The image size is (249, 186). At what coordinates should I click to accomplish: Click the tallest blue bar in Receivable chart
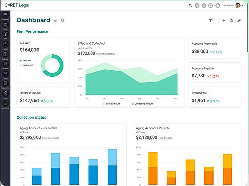112,167
